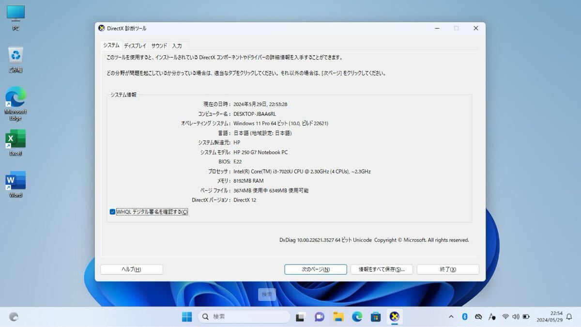
Task: Click the language value 日本語 (地域設定: 日本語)
Action: (x=262, y=133)
